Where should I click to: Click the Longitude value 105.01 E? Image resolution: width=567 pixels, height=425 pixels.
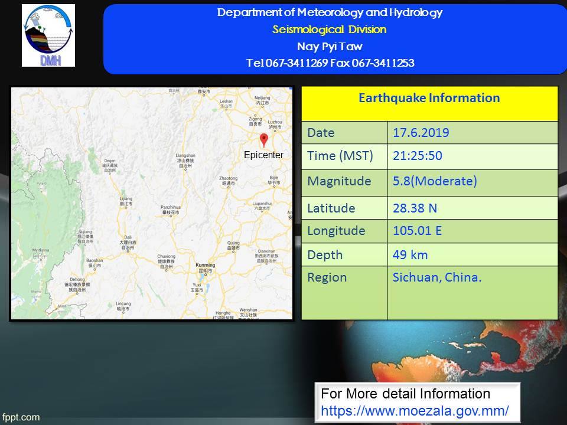[418, 231]
